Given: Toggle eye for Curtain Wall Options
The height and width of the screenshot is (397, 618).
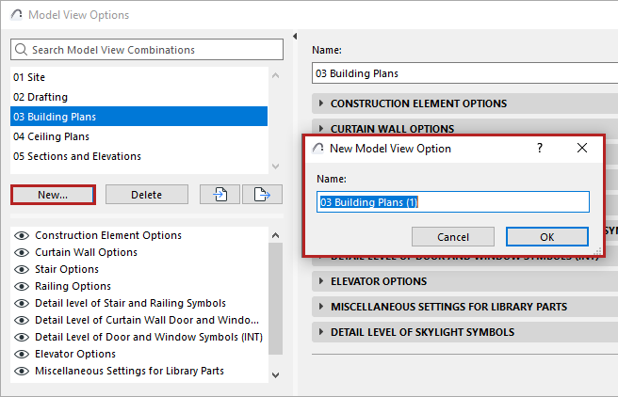Looking at the screenshot, I should tap(21, 252).
